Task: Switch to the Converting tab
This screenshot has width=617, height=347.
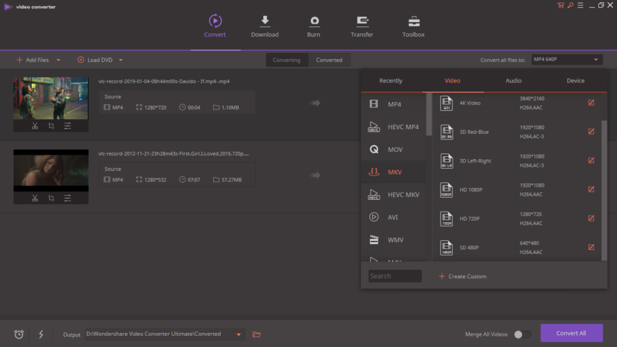Action: click(x=287, y=60)
